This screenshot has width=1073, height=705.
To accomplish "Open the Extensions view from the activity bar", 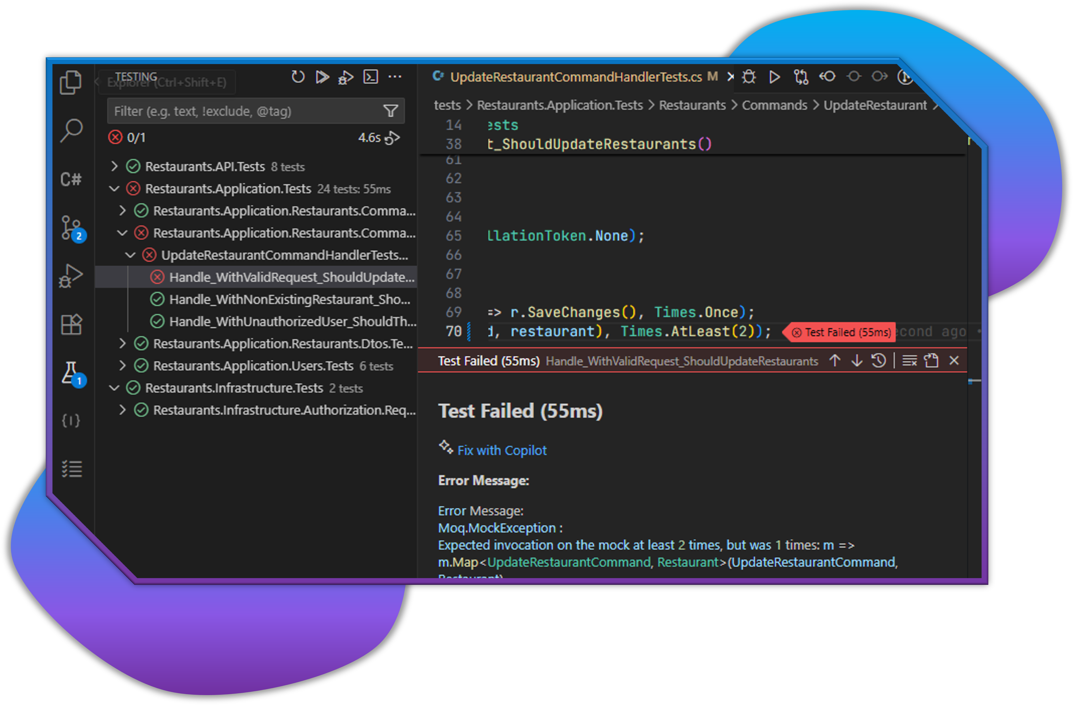I will coord(72,324).
